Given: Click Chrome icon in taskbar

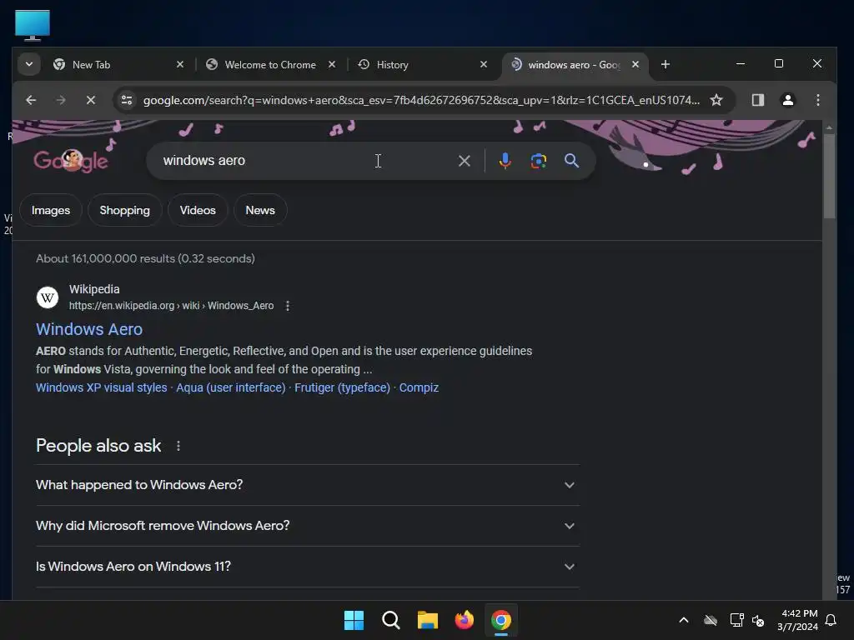Looking at the screenshot, I should [x=501, y=620].
